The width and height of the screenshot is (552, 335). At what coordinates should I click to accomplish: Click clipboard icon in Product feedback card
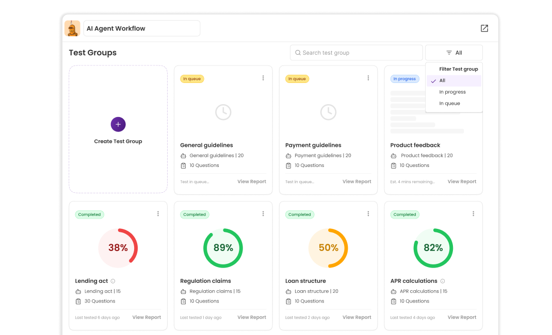[394, 165]
